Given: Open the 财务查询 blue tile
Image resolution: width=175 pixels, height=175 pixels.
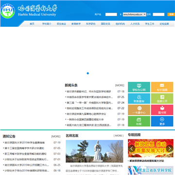Looking at the screenshot, I should click(139, 99).
